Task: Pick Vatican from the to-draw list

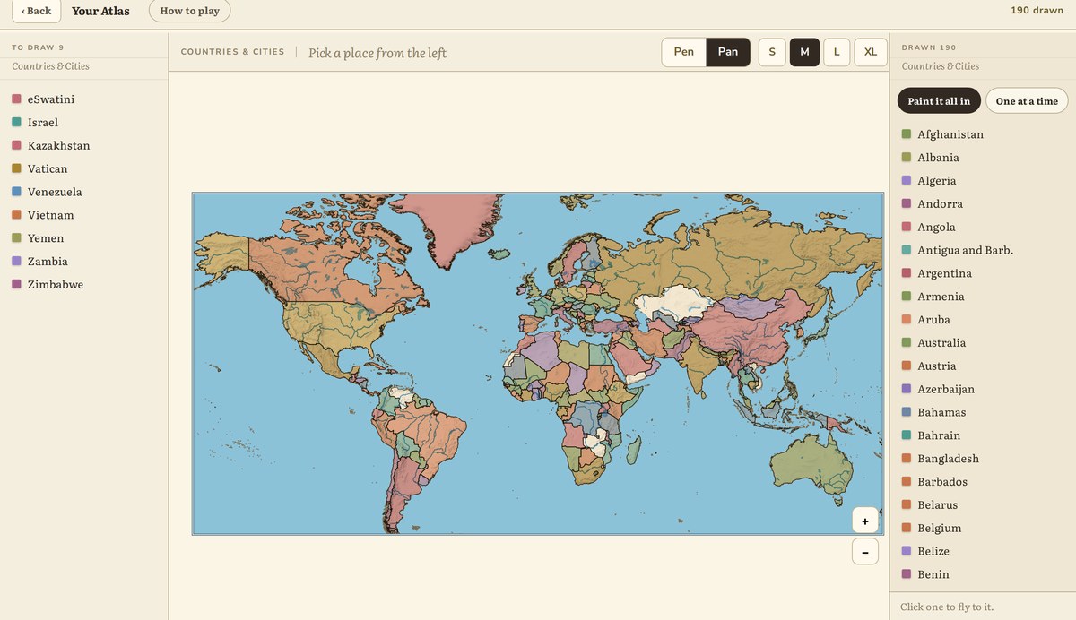Action: click(84, 168)
